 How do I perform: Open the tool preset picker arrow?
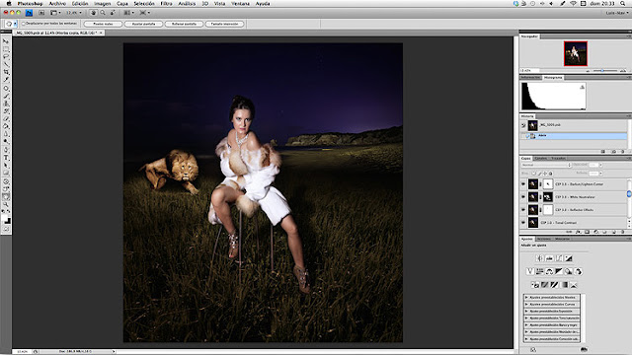(x=16, y=24)
